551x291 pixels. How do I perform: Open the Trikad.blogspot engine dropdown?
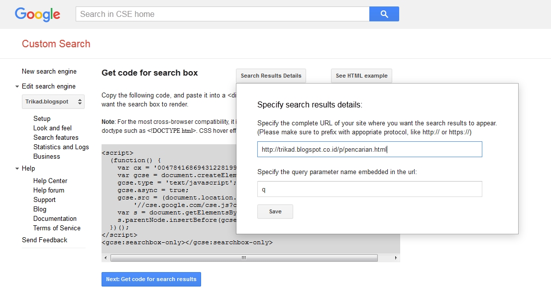pyautogui.click(x=54, y=101)
